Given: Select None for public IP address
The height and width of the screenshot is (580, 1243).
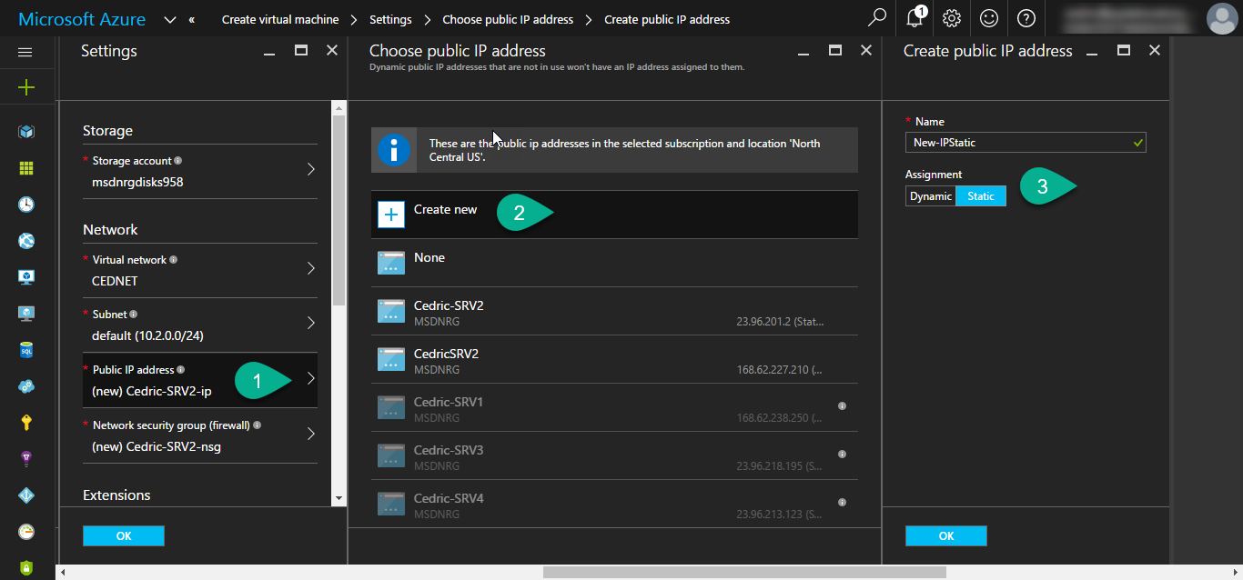Looking at the screenshot, I should [x=614, y=263].
